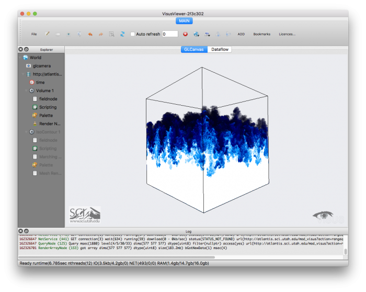Enable the Auto refresh checkbox
Screen dimensions: 366x292
point(133,34)
